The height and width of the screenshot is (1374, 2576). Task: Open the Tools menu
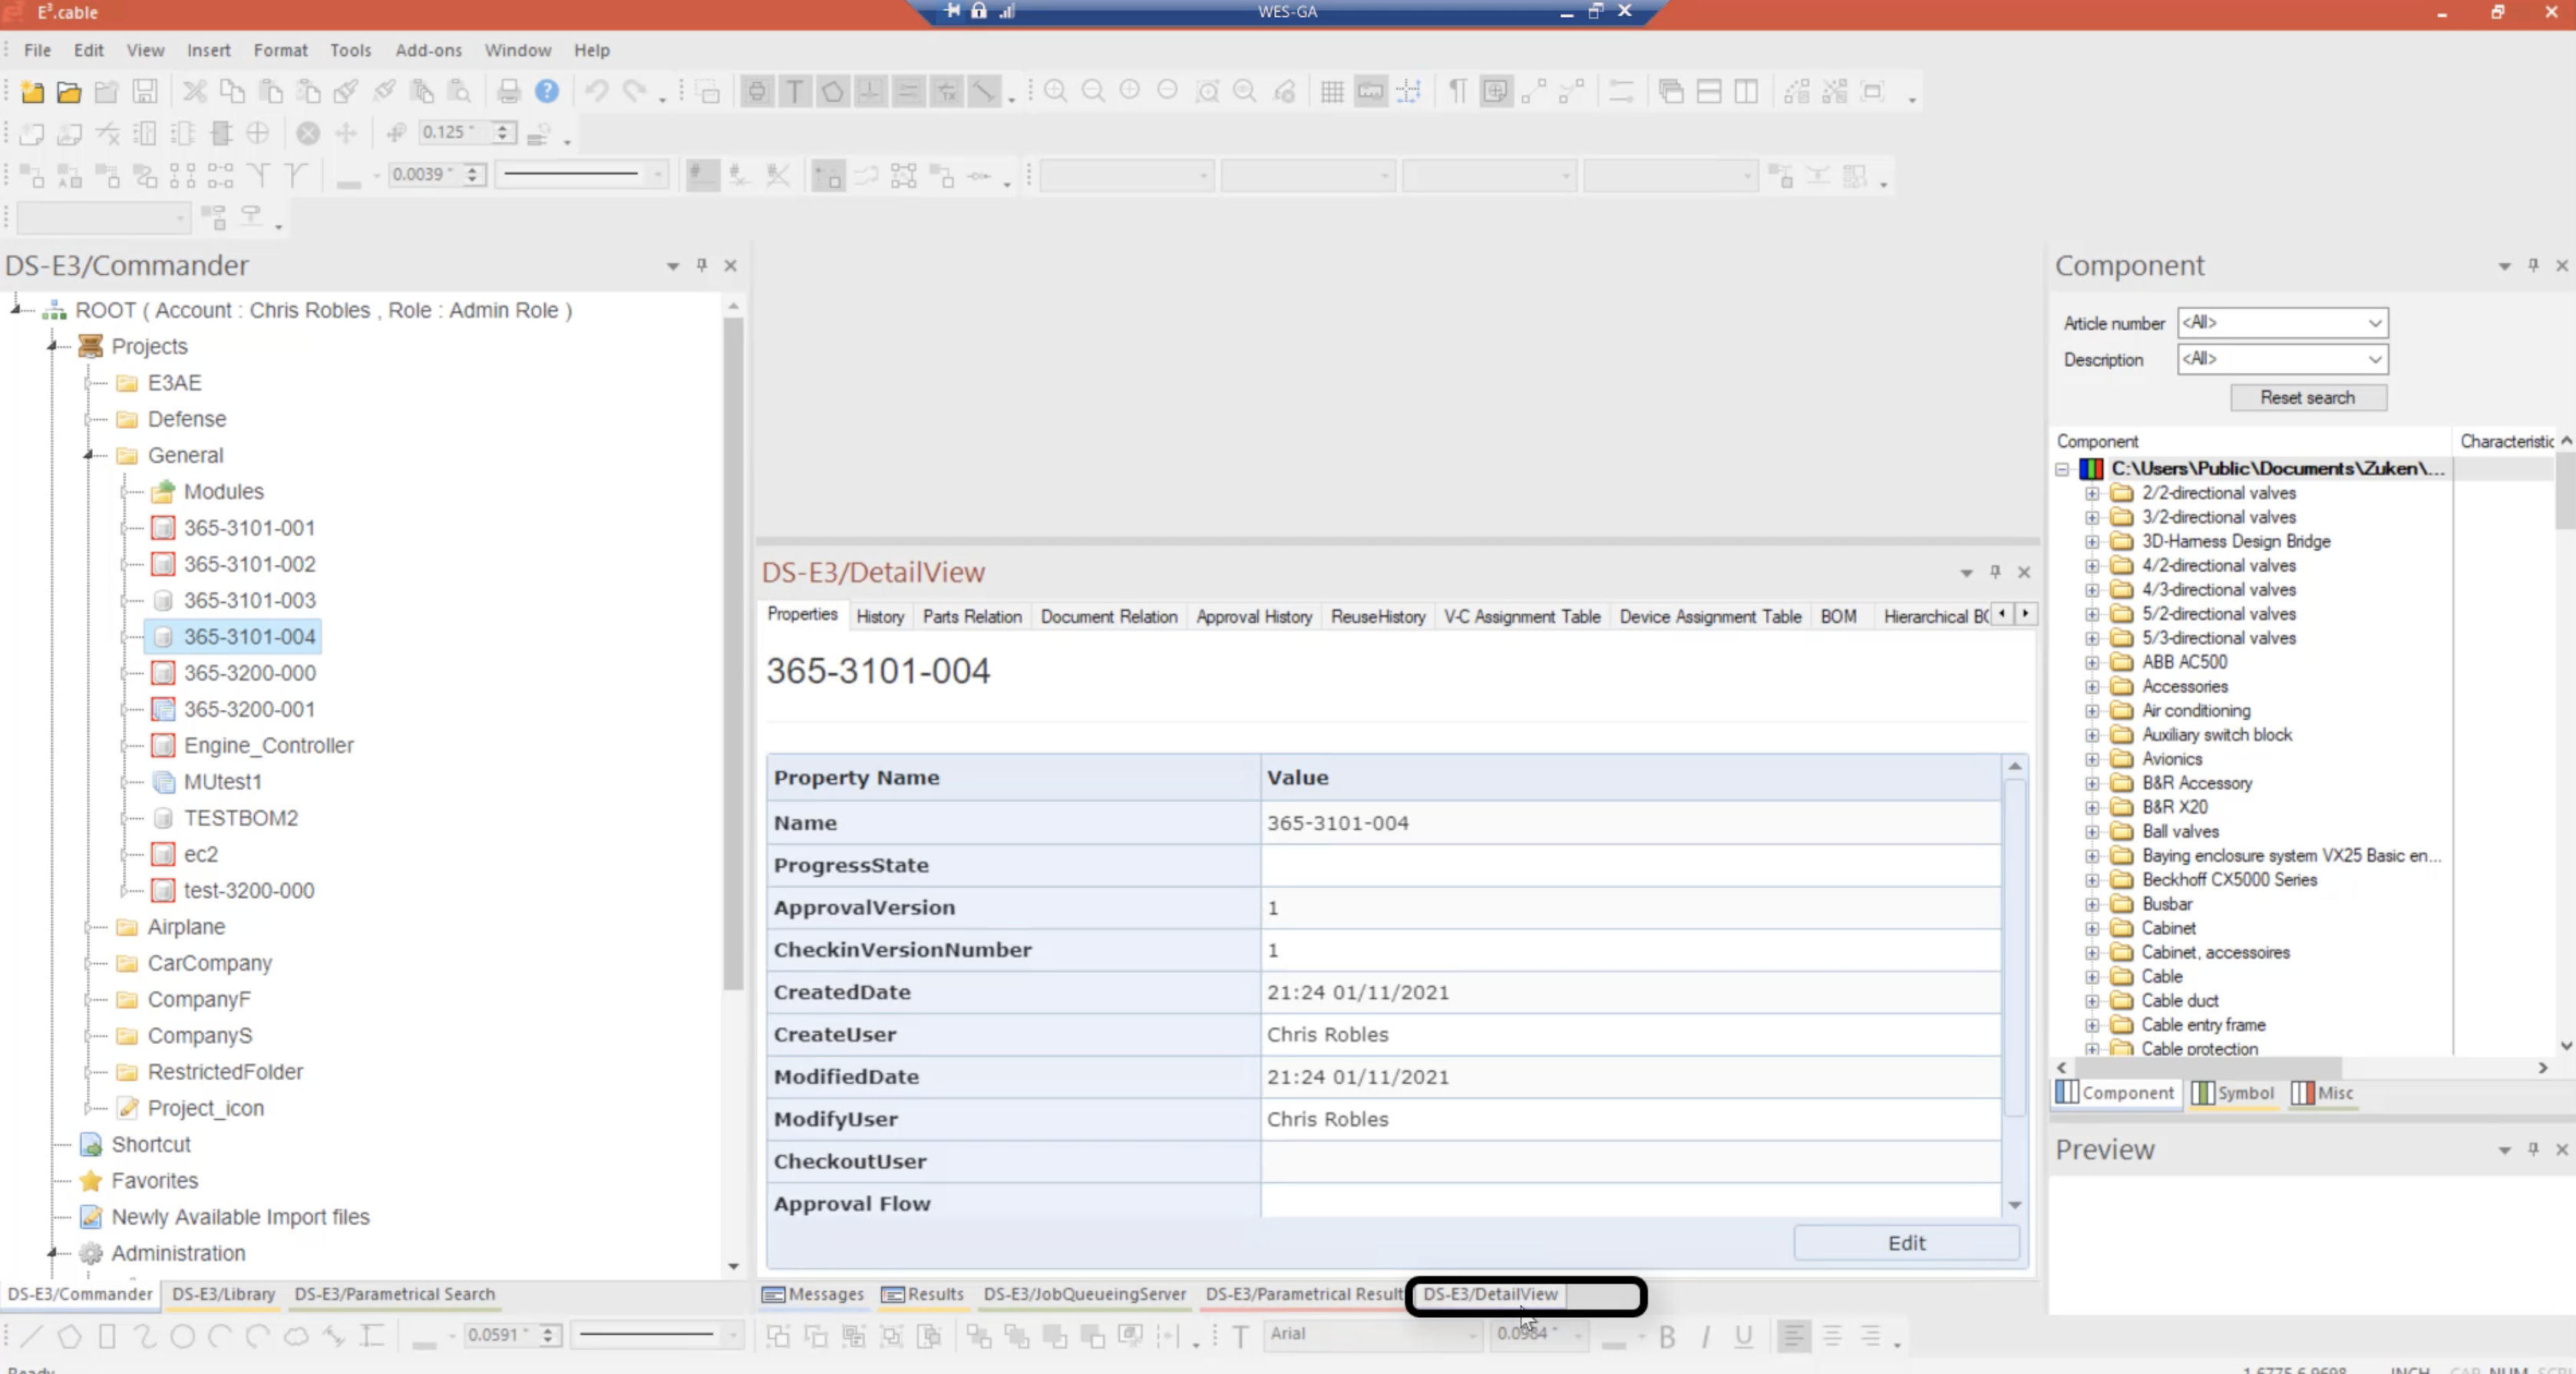tap(350, 50)
